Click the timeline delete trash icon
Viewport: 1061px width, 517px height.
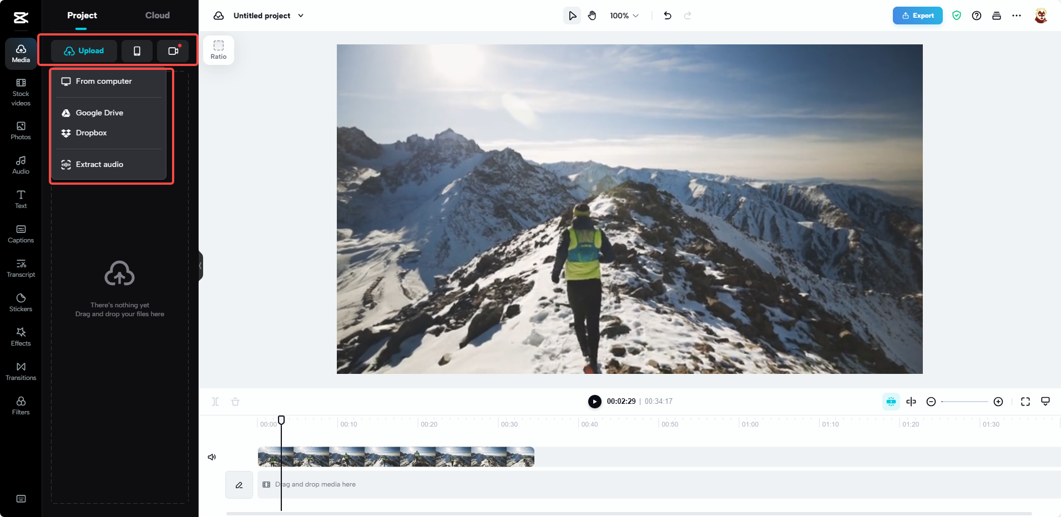(x=235, y=402)
